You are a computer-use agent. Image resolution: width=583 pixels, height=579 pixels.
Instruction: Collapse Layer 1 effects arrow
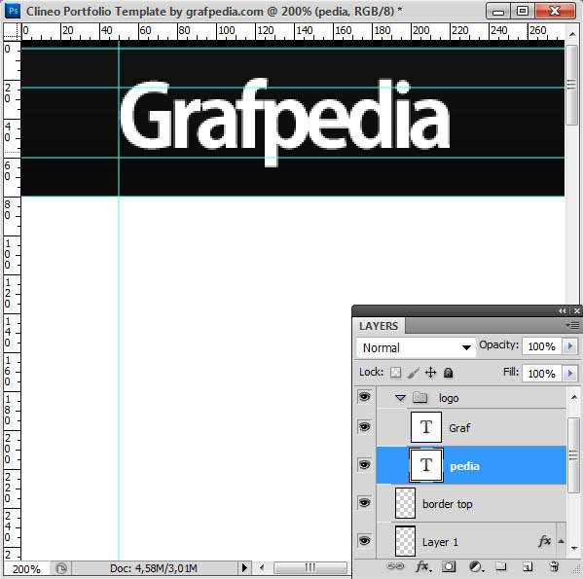[x=561, y=541]
